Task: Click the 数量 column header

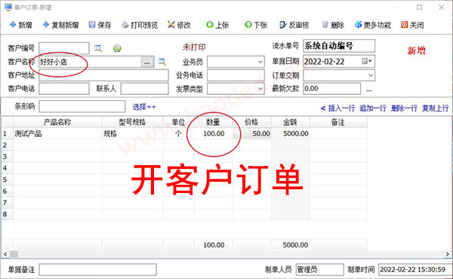Action: coord(213,122)
